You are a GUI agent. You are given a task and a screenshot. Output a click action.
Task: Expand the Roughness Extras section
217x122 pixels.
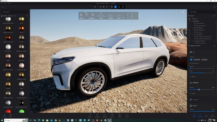coord(191,94)
